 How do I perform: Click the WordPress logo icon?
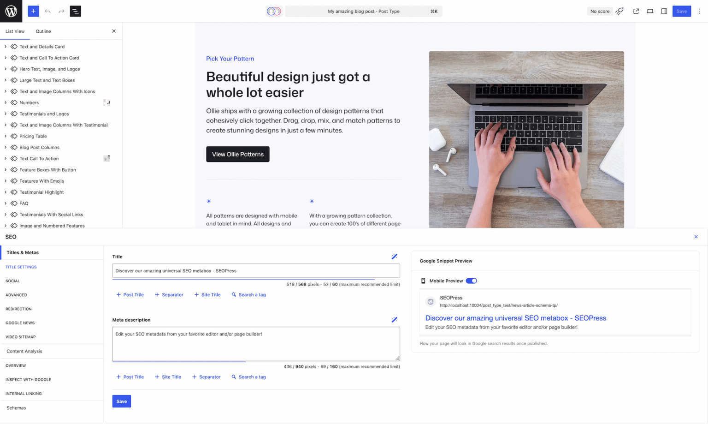coord(11,11)
